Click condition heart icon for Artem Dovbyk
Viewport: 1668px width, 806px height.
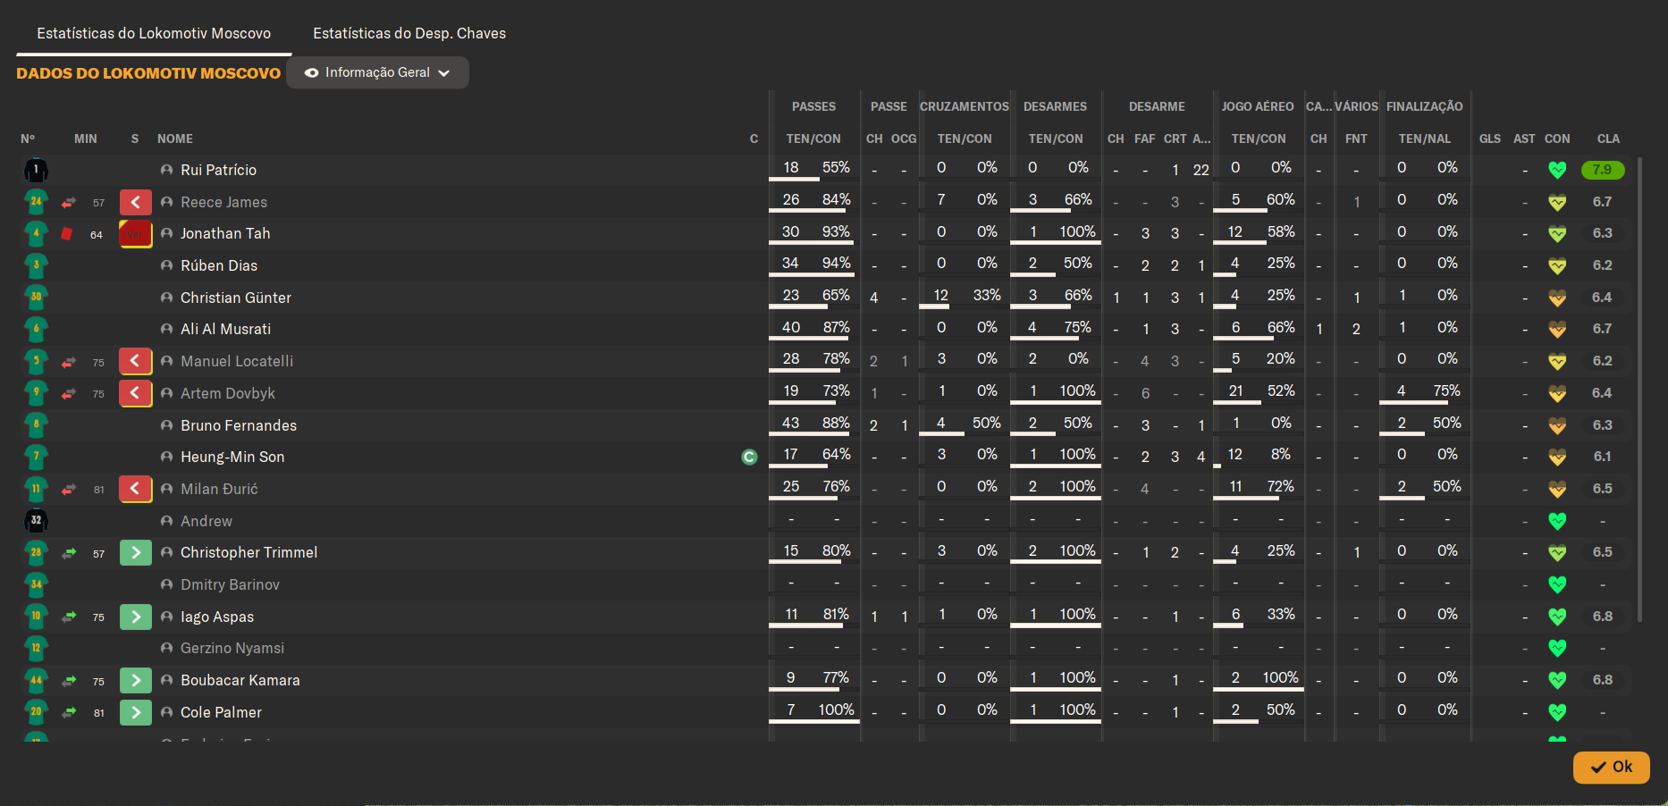[x=1557, y=393]
